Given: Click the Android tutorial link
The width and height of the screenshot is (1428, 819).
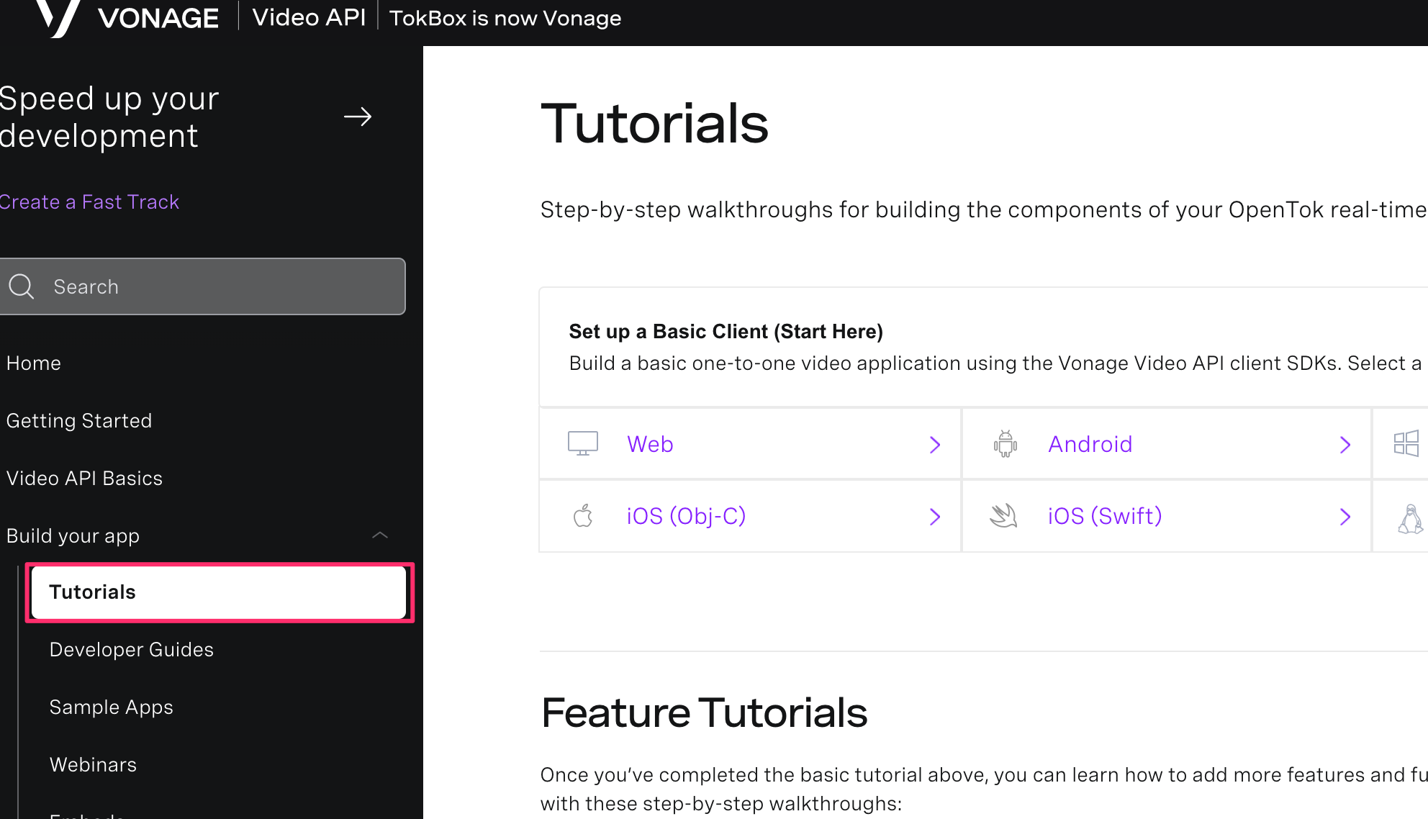Looking at the screenshot, I should click(x=1090, y=443).
